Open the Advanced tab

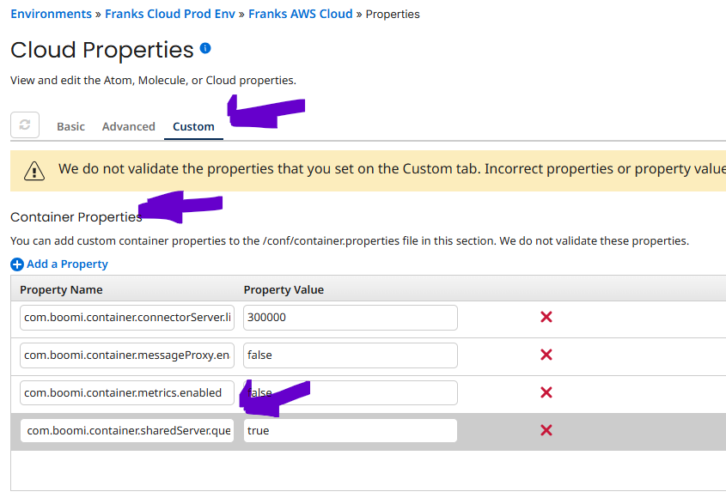pos(129,126)
